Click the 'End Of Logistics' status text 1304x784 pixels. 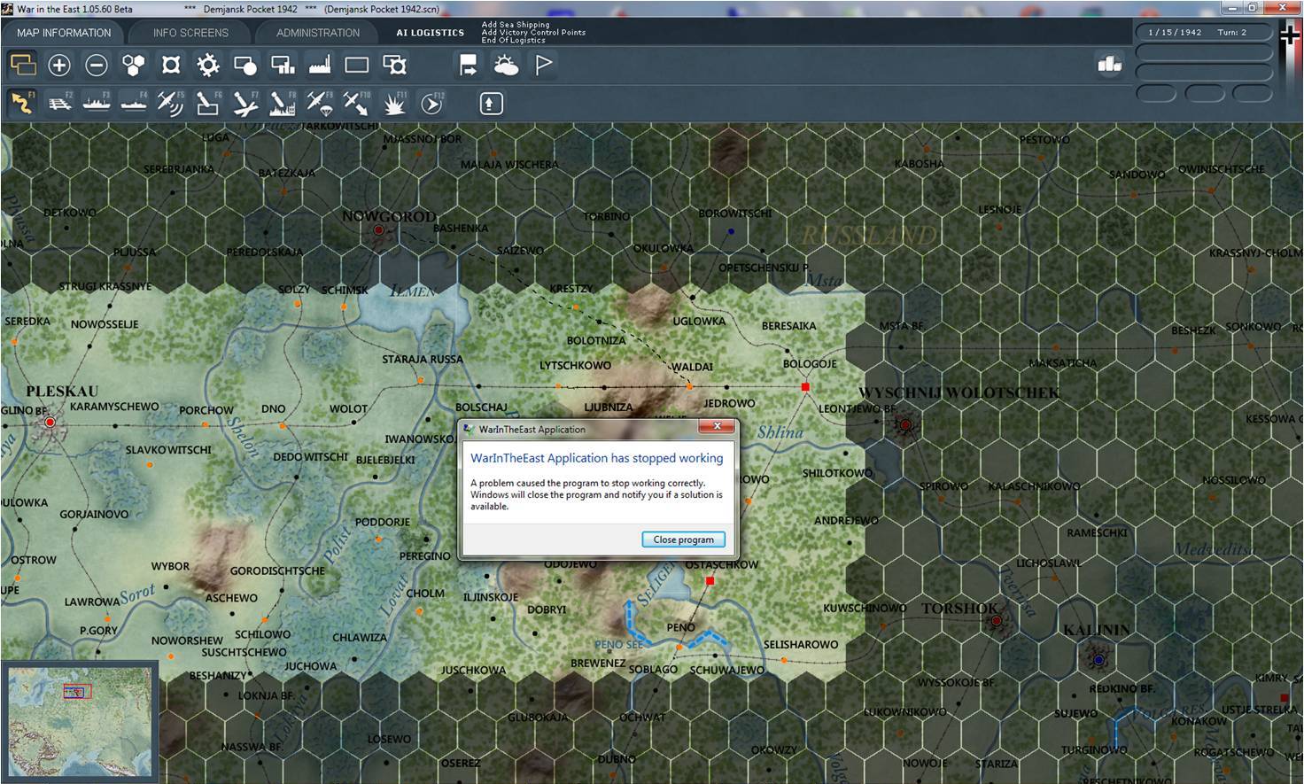point(514,41)
